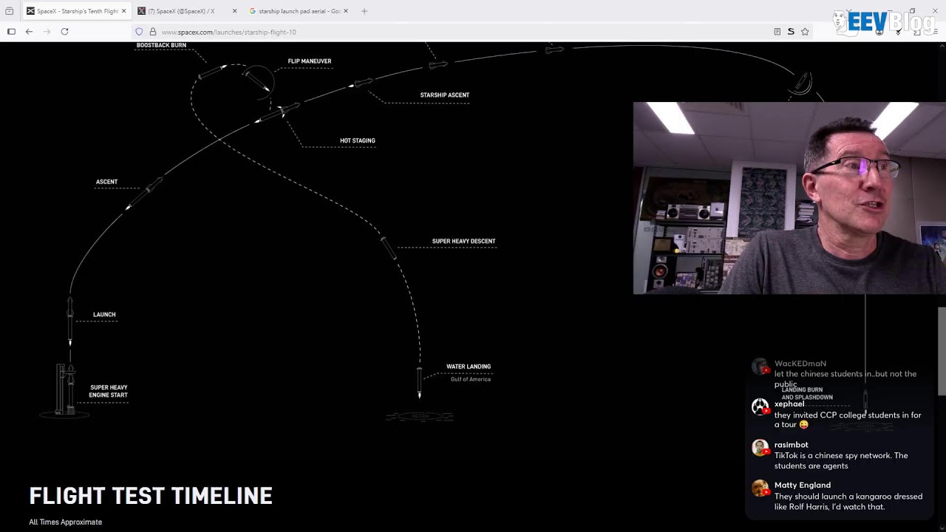
Task: Close the browser window
Action: click(935, 11)
